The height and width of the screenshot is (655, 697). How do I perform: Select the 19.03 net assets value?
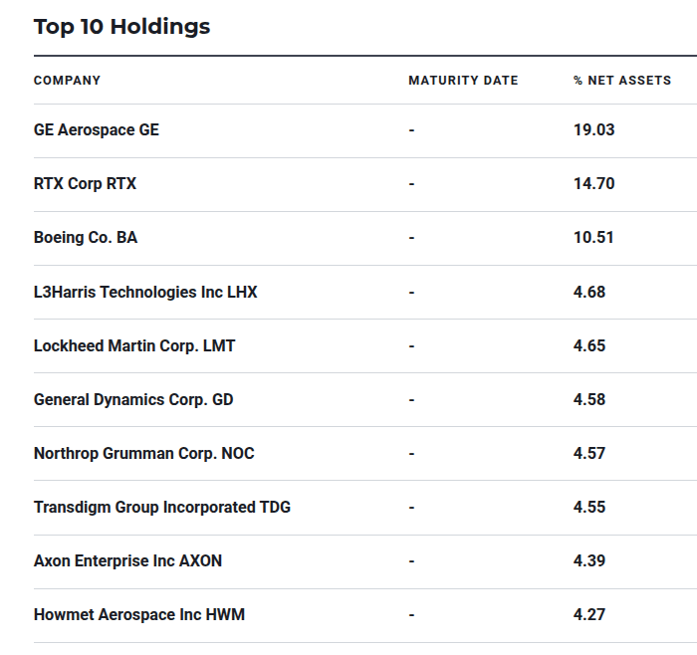(x=593, y=130)
